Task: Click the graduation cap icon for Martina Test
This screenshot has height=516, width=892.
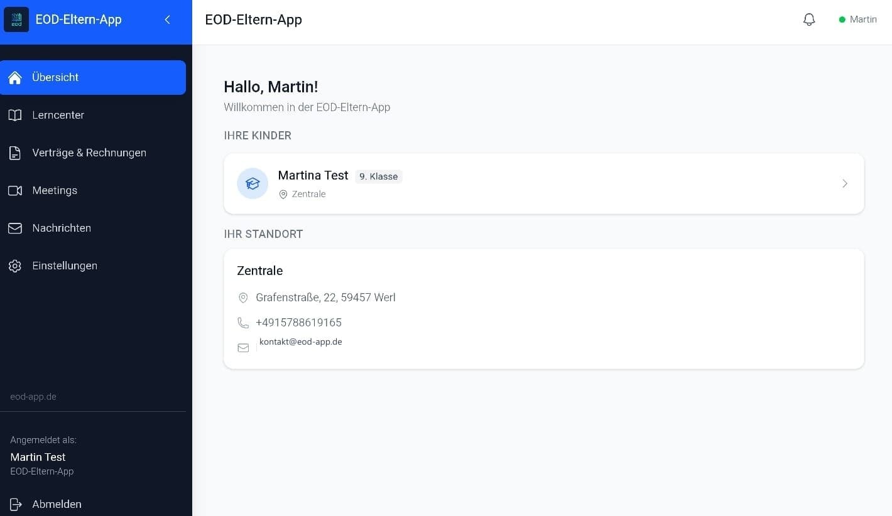Action: (253, 183)
